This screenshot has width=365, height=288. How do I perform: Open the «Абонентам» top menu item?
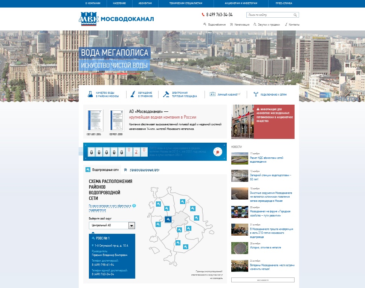click(x=145, y=3)
